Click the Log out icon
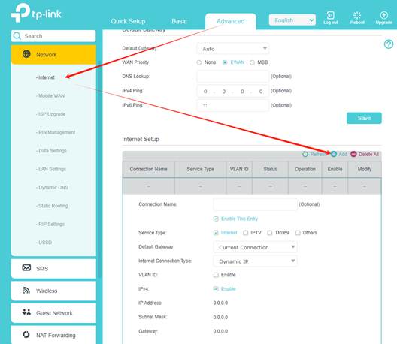The height and width of the screenshot is (344, 397). tap(330, 15)
